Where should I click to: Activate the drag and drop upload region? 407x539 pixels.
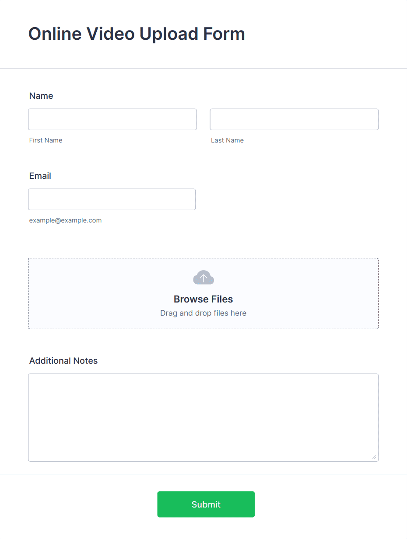(x=203, y=293)
